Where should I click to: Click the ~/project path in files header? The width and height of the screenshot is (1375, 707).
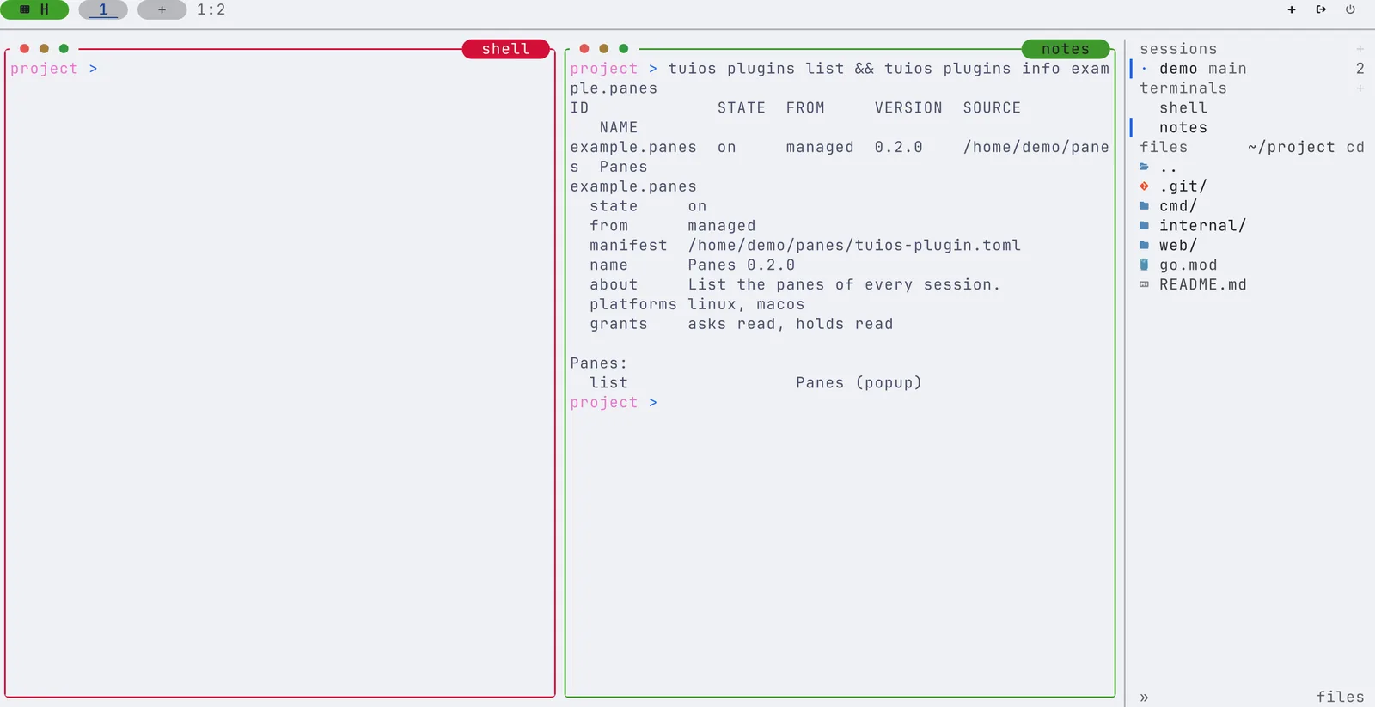coord(1292,148)
